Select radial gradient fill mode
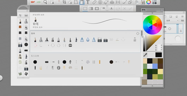Screen dimensions: 187x96 click(x=97, y=8)
